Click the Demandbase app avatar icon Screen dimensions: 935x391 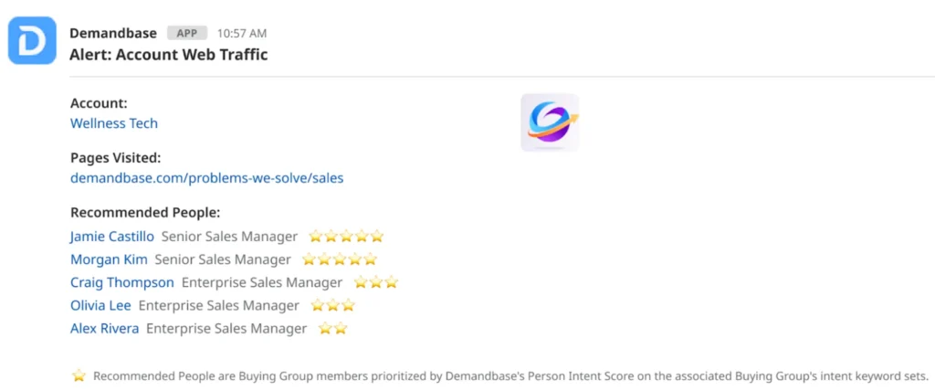click(32, 41)
